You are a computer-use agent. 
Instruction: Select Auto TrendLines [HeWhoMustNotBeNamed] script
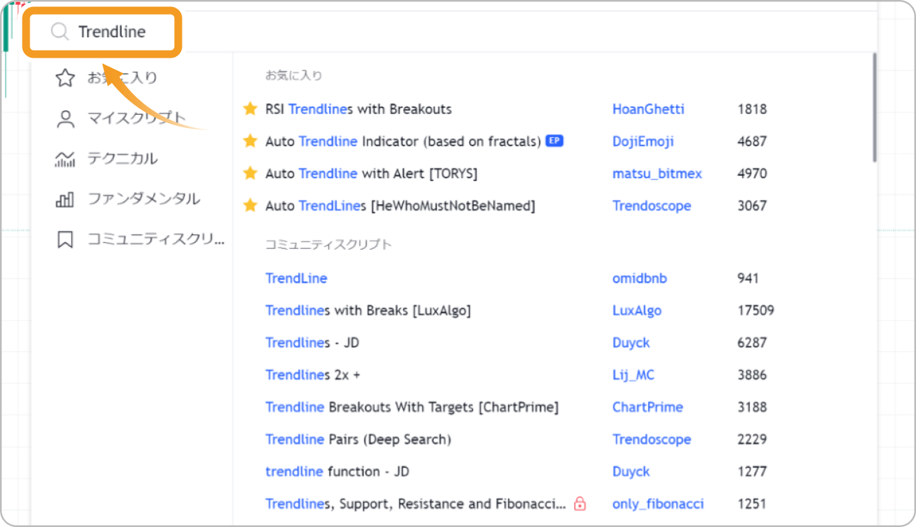point(400,206)
